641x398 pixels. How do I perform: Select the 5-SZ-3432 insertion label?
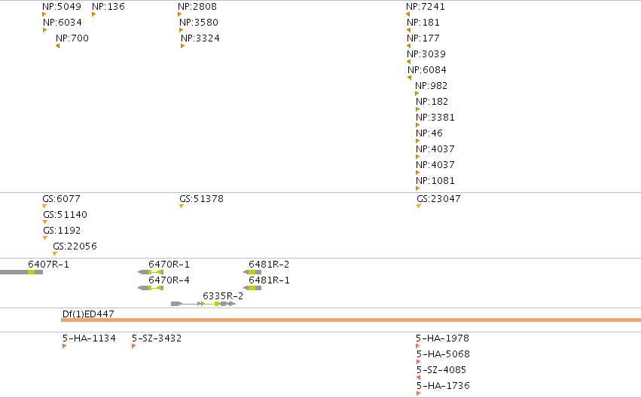pyautogui.click(x=157, y=338)
